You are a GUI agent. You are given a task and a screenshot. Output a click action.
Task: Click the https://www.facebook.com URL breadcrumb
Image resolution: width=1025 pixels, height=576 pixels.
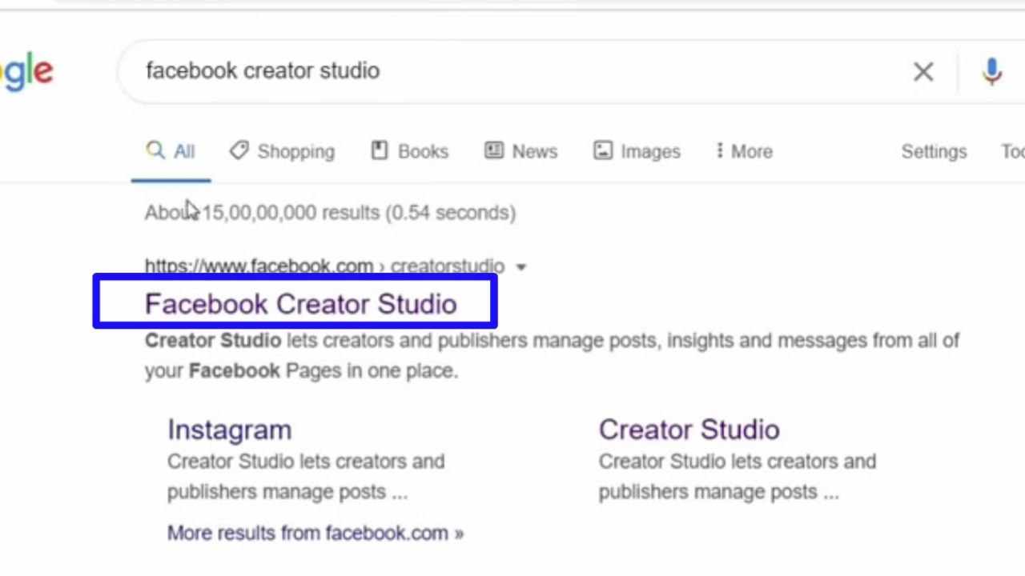[324, 266]
